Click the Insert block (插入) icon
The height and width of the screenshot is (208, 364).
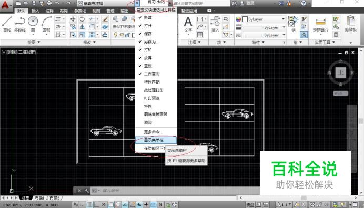[215, 24]
